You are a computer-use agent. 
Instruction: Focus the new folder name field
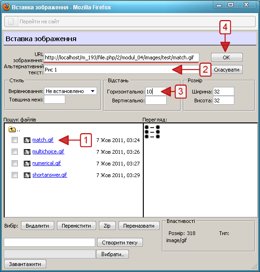point(49,243)
